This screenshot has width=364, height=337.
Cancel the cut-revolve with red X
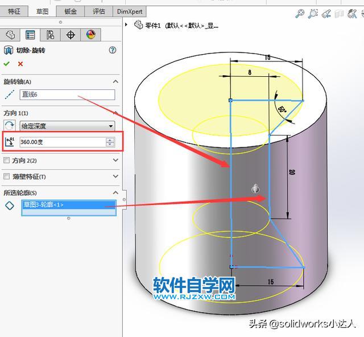pos(20,64)
